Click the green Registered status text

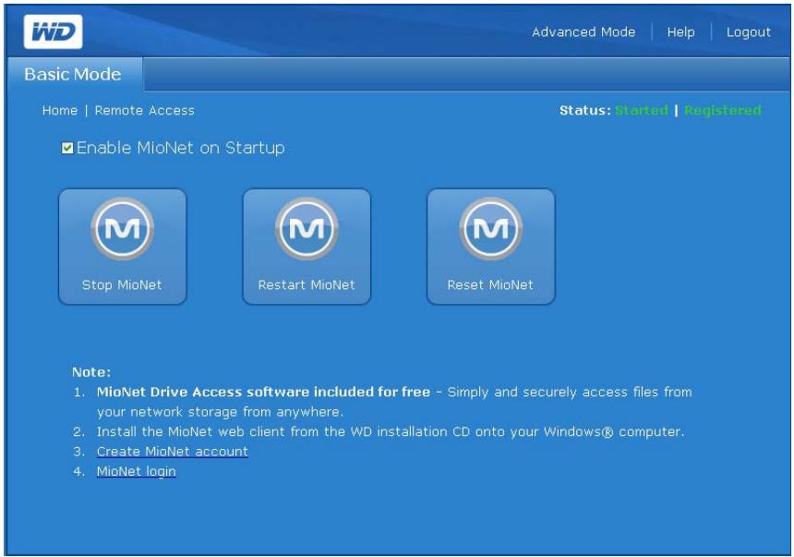723,111
